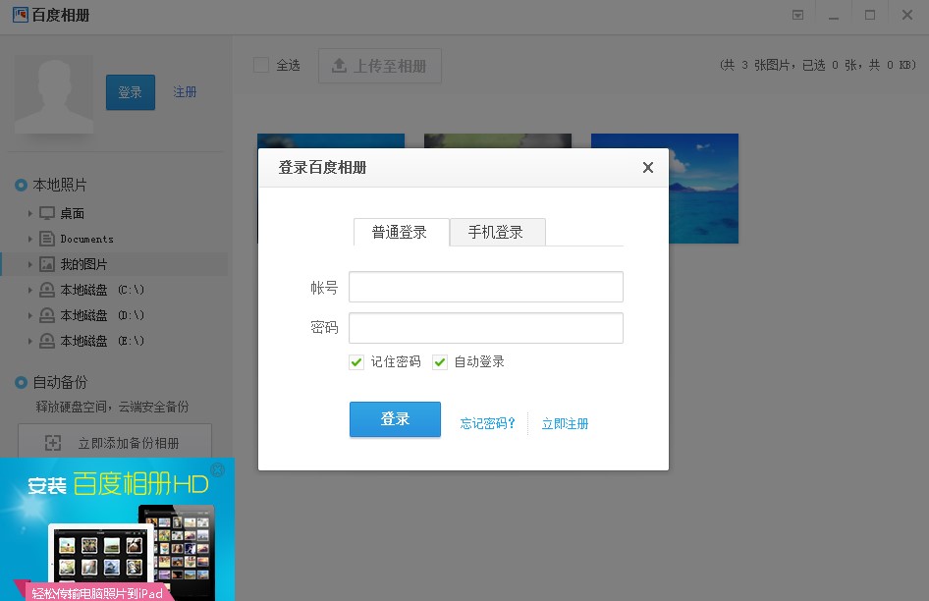This screenshot has height=601, width=929.
Task: Click the 桌面 monitor icon
Action: click(47, 213)
